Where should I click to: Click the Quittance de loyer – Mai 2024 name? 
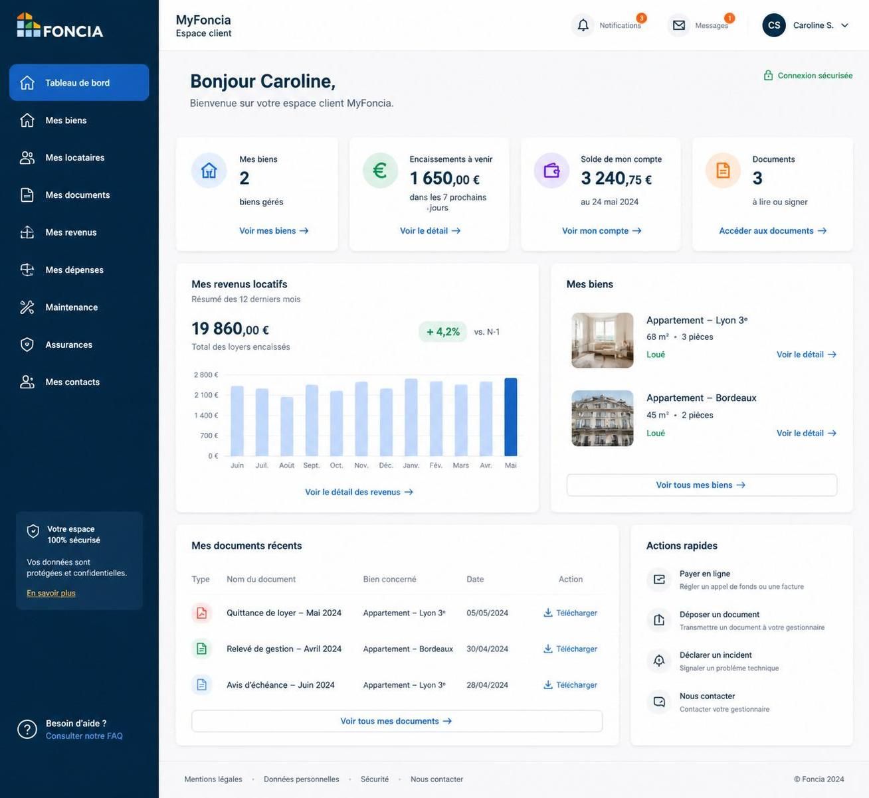click(x=284, y=613)
